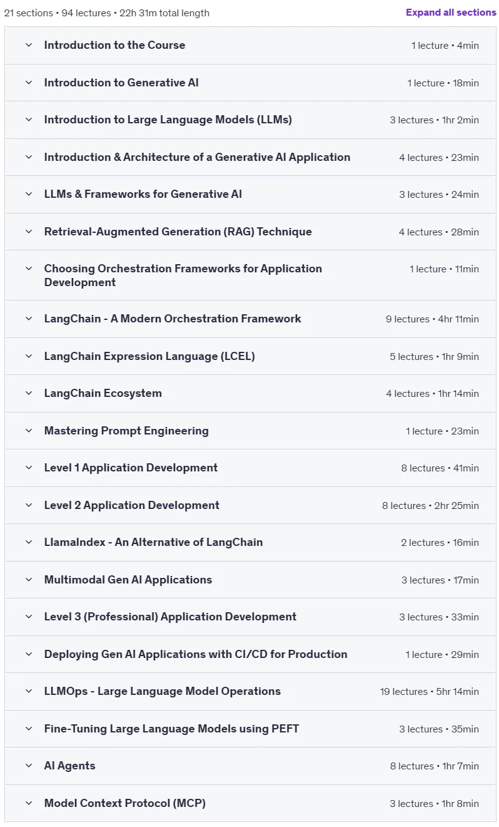Click the Expand all sections link
The height and width of the screenshot is (827, 499).
[451, 13]
